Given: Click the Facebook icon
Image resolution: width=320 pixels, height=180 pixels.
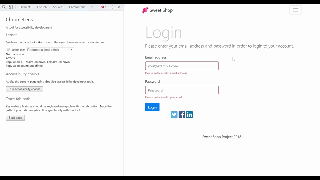Looking at the screenshot, I should coord(182,114).
